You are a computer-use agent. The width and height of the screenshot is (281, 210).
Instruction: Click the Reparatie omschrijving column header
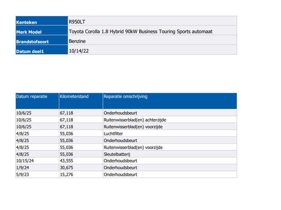pyautogui.click(x=170, y=101)
